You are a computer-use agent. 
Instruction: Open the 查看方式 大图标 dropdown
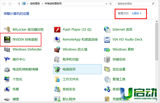pos(137,13)
